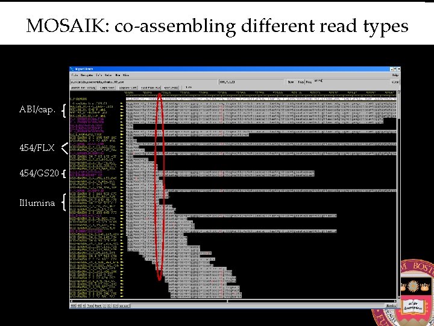The height and width of the screenshot is (326, 434).
Task: Click the Pos input field
Action: point(351,82)
